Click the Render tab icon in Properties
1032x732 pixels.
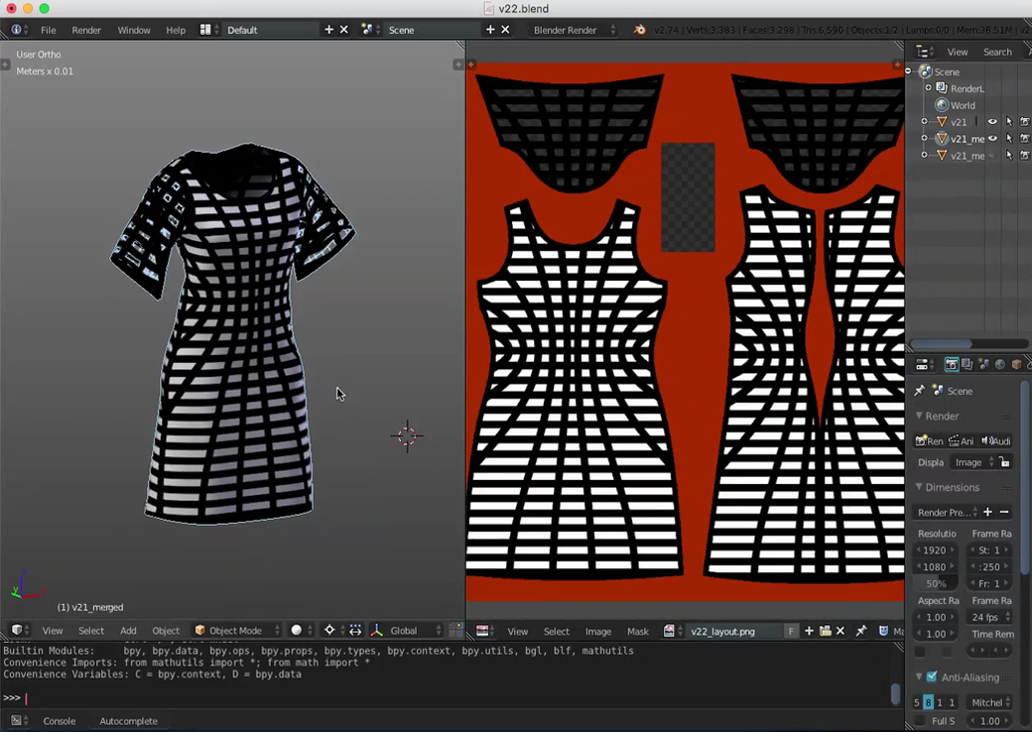click(951, 365)
